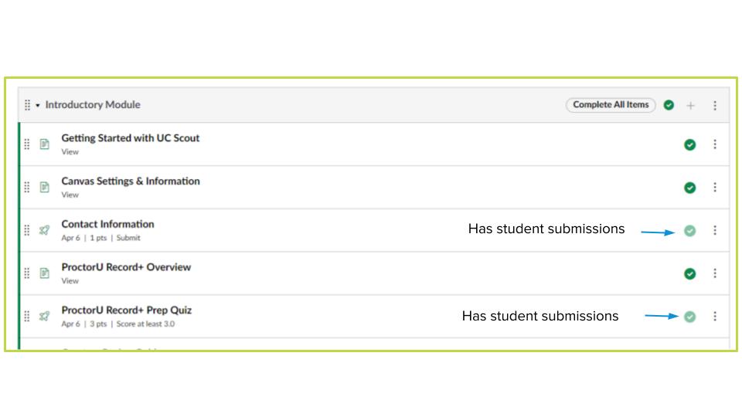Open options menu for Canvas Settings & Information
Viewport: 742px width, 417px height.
714,188
